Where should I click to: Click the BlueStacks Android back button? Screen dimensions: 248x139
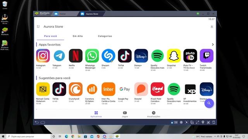tap(37, 122)
